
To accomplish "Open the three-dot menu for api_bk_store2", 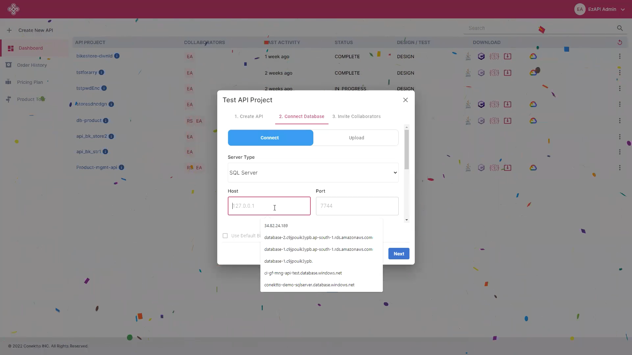I will (x=619, y=137).
